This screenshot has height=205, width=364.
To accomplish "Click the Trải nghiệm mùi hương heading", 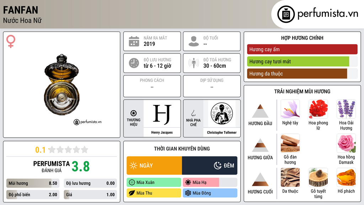I will click(x=302, y=91).
